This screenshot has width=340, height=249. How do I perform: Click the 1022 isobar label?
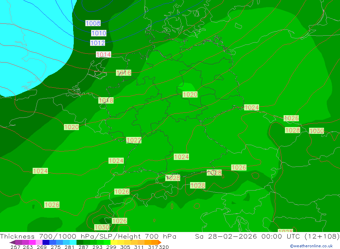(x=134, y=140)
